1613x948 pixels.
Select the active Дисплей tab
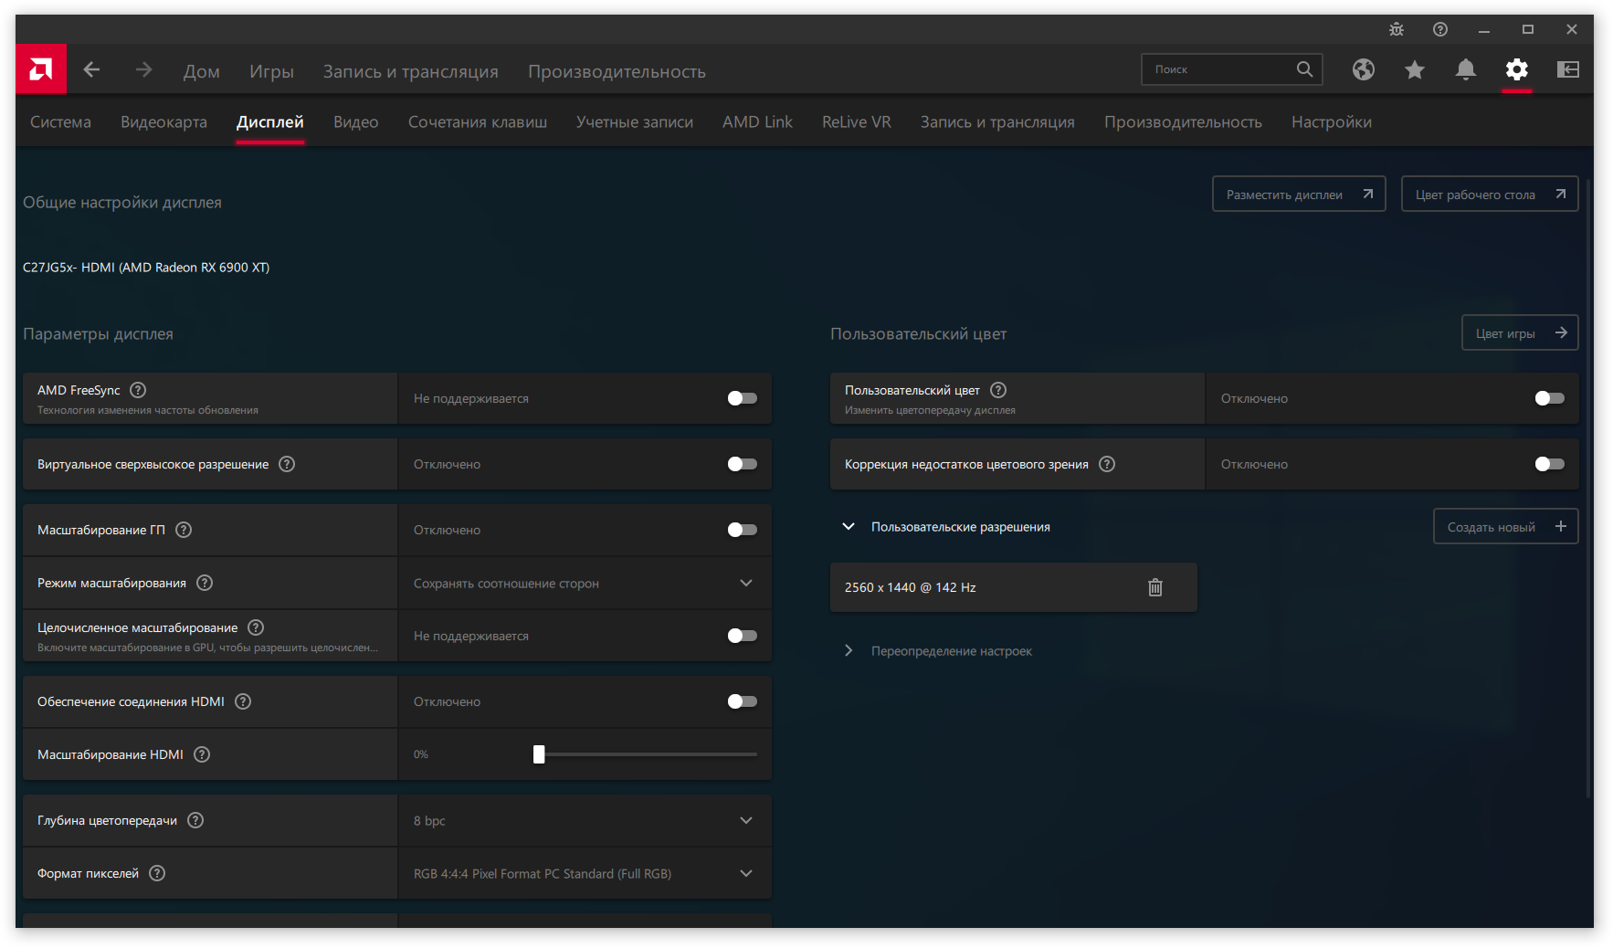[x=269, y=121]
